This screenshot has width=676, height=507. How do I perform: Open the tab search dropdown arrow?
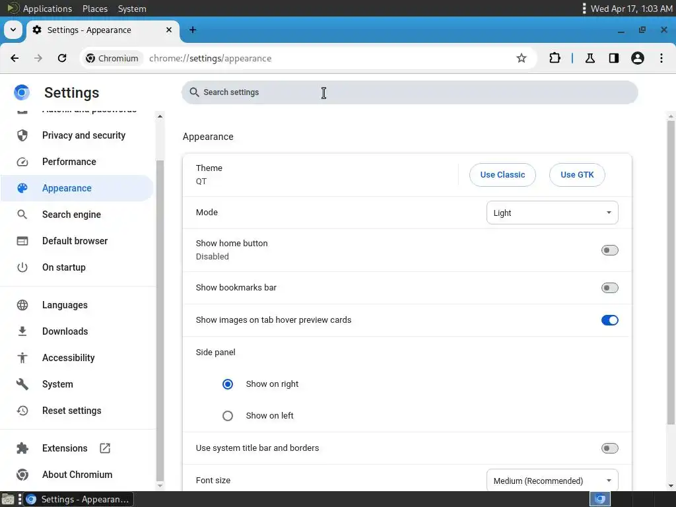[13, 30]
